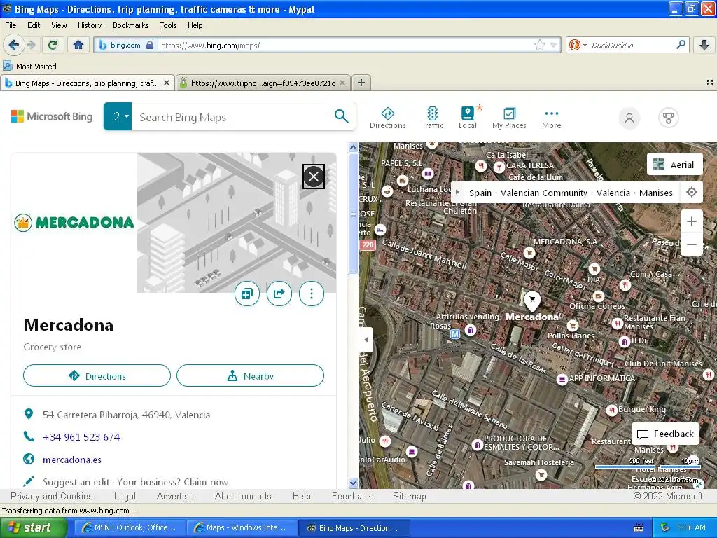Click the left panel scrollbar down arrow

pyautogui.click(x=353, y=483)
